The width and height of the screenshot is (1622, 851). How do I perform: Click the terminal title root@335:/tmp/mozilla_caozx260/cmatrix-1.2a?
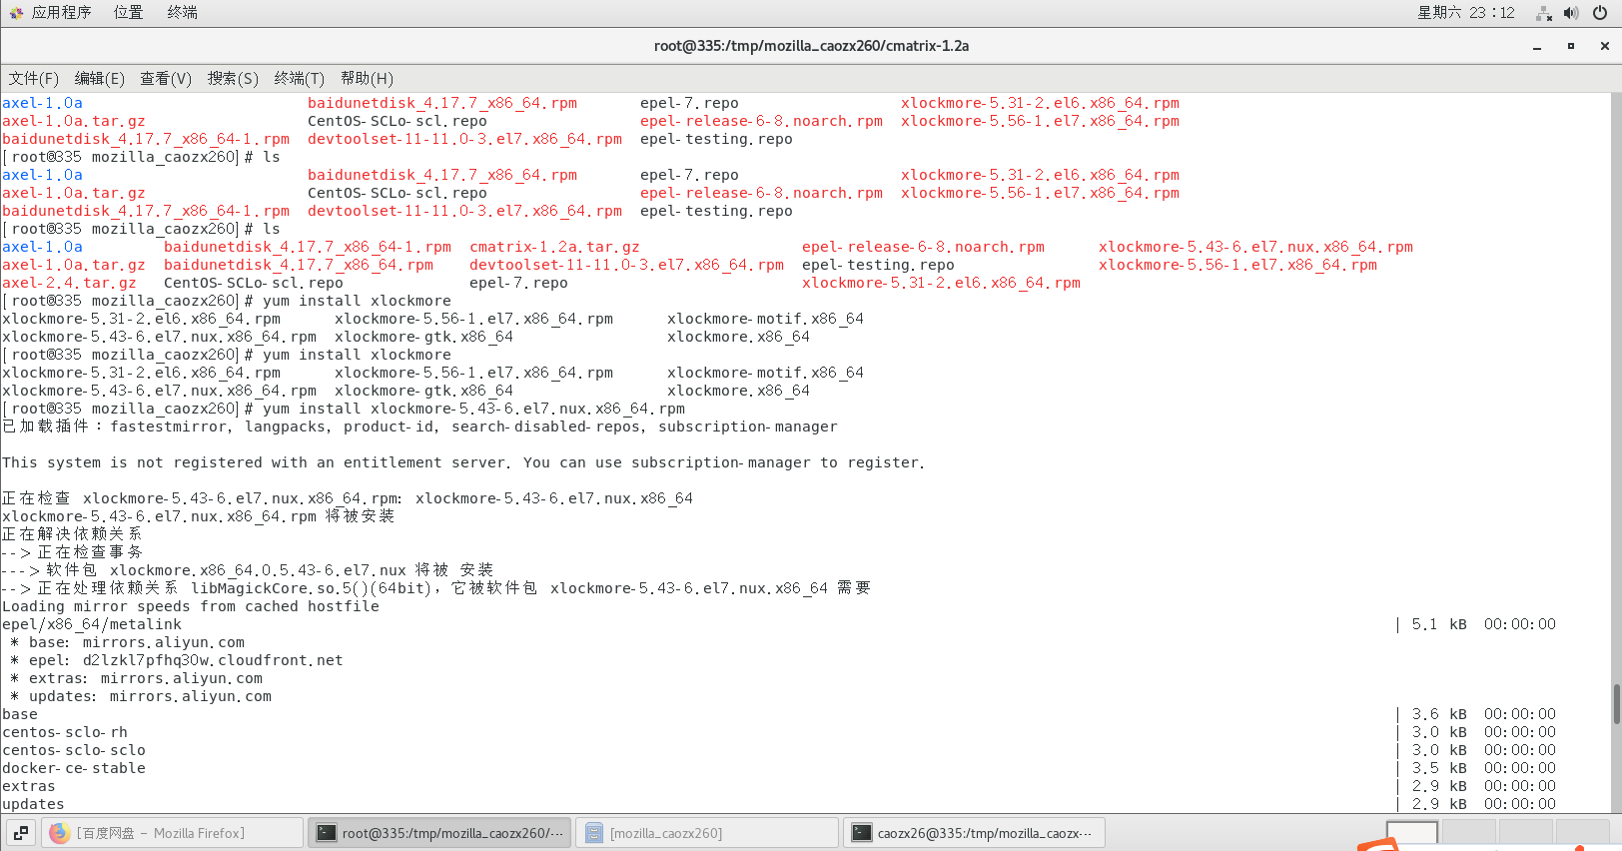click(x=811, y=46)
